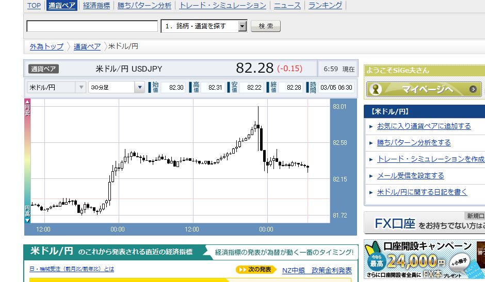485x282 pixels.
Task: Switch to the ランキング tab
Action: [326, 5]
